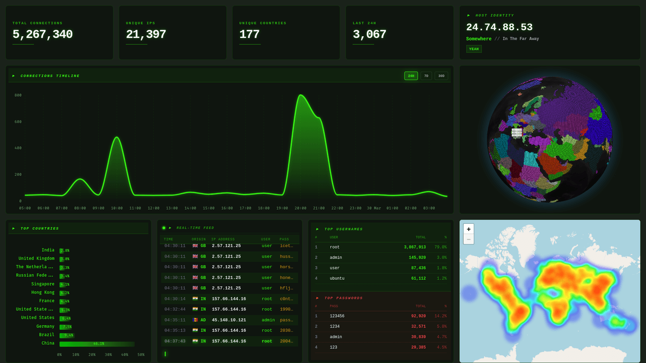Screen dimensions: 646x363
Task: Click the 20:00 peak on the timeline chart
Action: point(301,95)
